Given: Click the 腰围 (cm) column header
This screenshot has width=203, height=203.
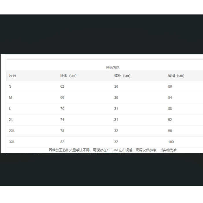Looking at the screenshot, I should pos(68,76).
